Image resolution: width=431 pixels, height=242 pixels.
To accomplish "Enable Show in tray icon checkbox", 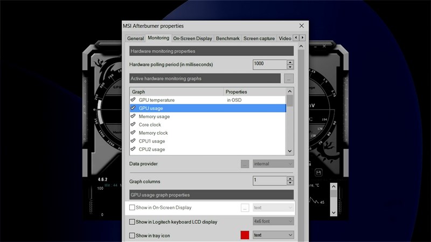I will [132, 236].
